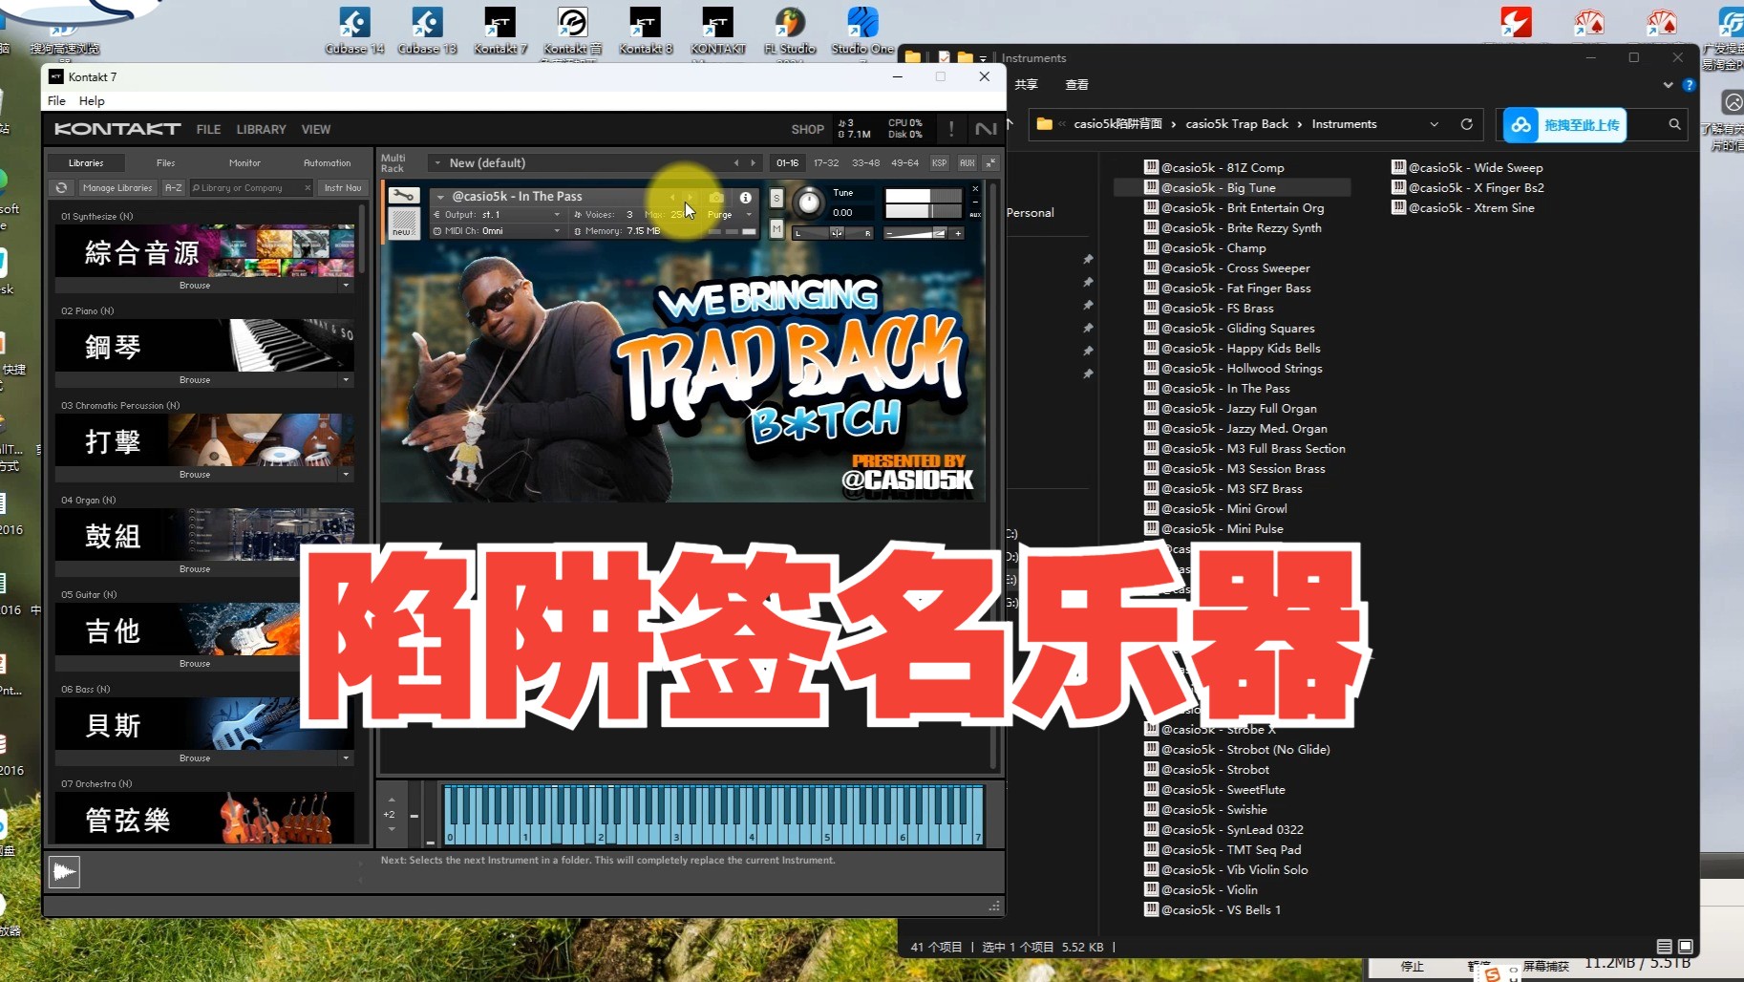Screen dimensions: 1744x982
Task: Solo the In The Pass instrument
Action: [x=776, y=198]
